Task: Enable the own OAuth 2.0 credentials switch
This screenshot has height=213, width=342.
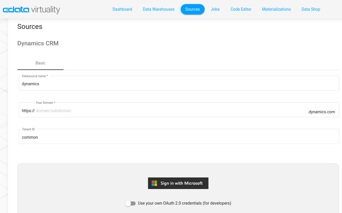Action: (130, 203)
